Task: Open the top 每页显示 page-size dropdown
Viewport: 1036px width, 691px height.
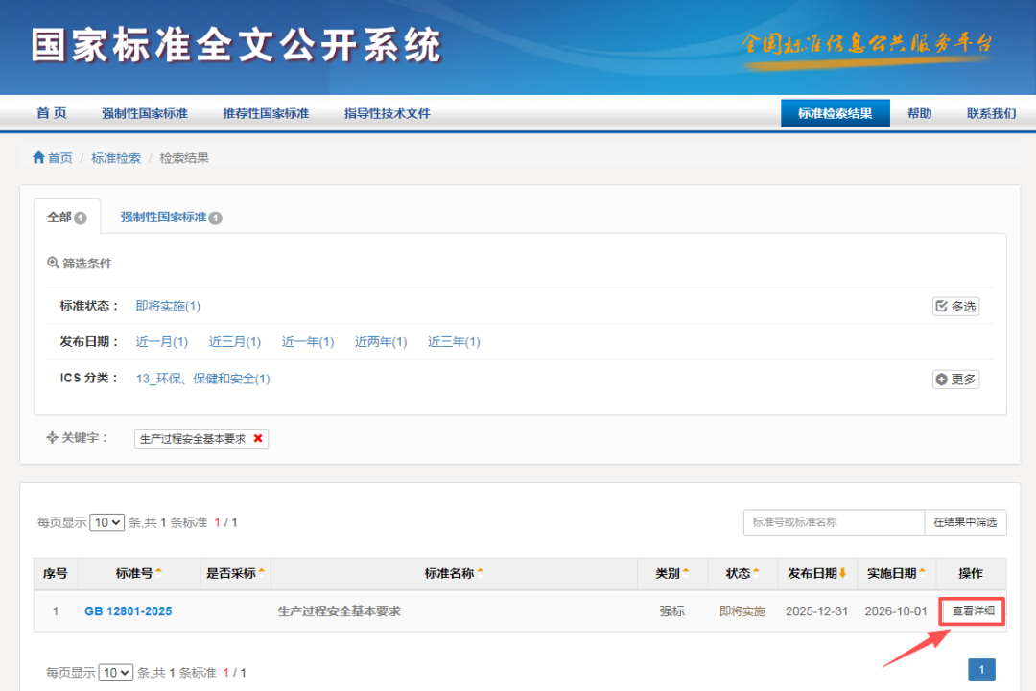Action: click(x=106, y=522)
